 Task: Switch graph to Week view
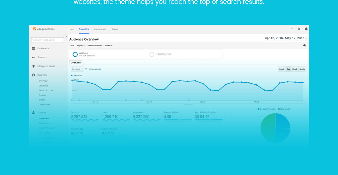(295, 69)
